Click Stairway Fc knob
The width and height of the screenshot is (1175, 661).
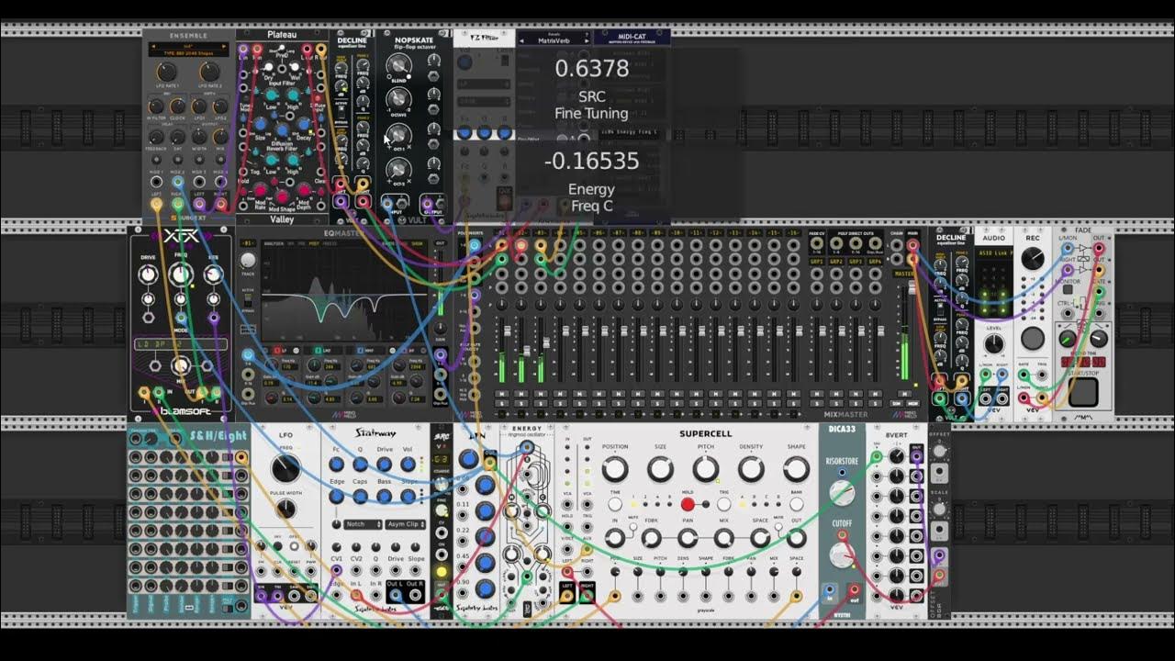[x=337, y=464]
